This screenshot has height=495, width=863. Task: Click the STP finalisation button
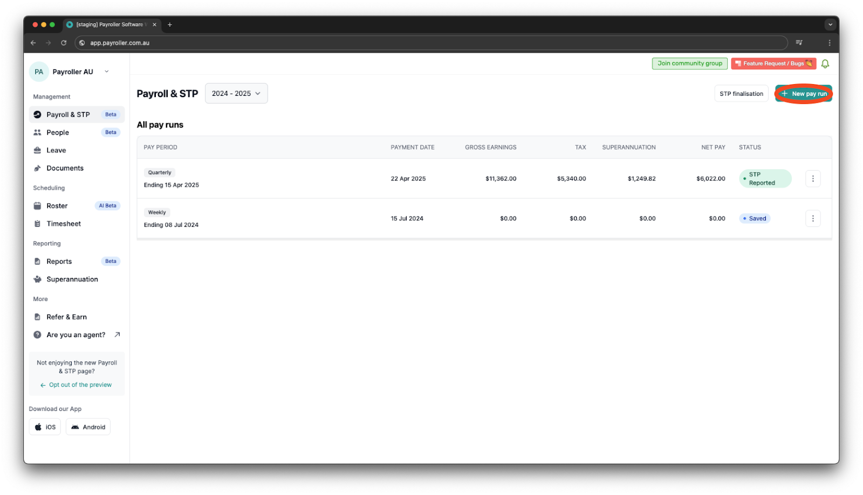(x=741, y=94)
